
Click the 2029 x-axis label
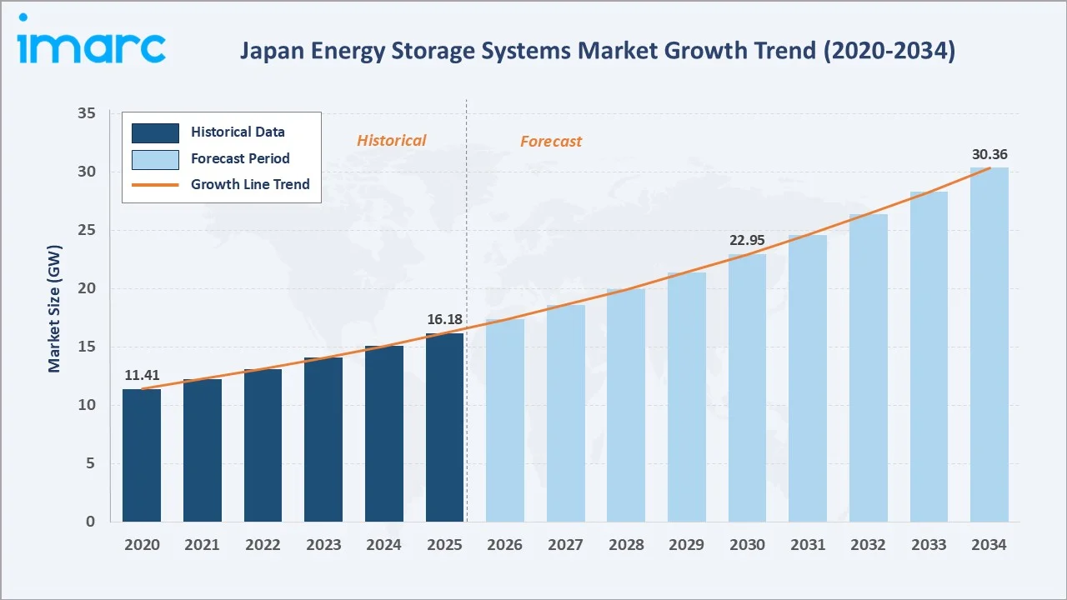click(x=687, y=545)
